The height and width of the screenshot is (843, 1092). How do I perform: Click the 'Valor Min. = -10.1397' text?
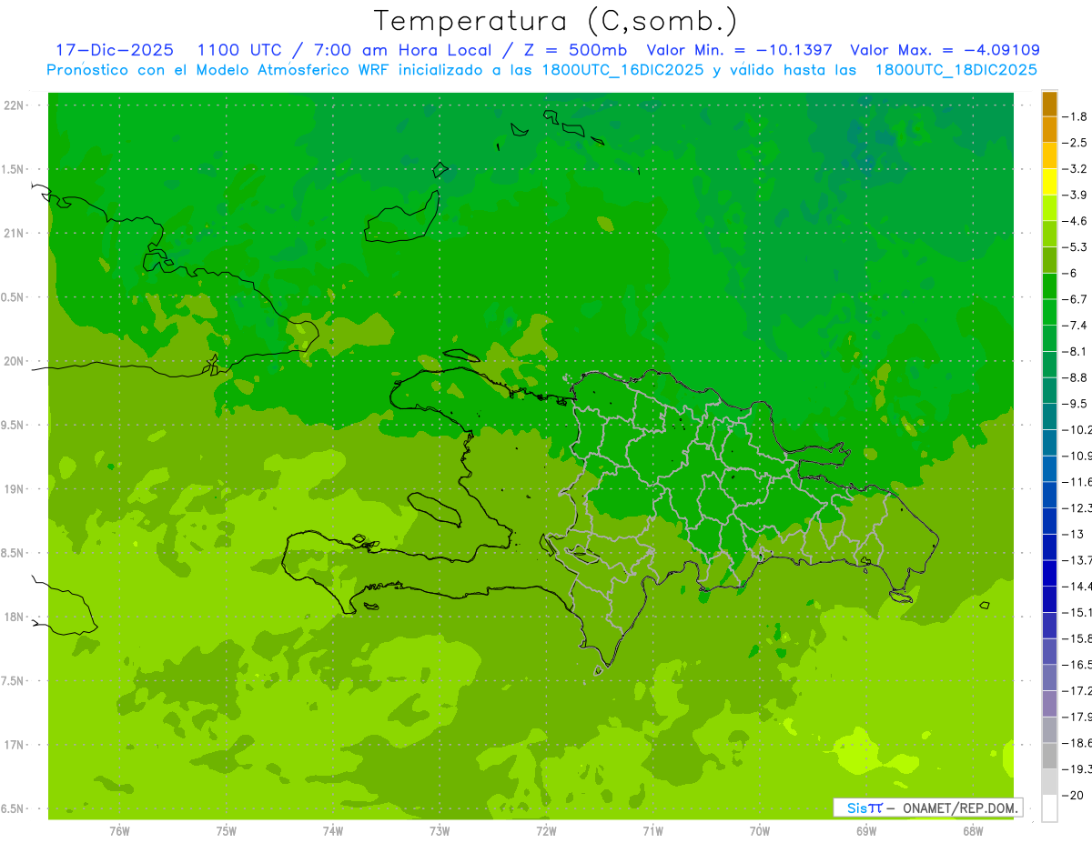click(740, 50)
